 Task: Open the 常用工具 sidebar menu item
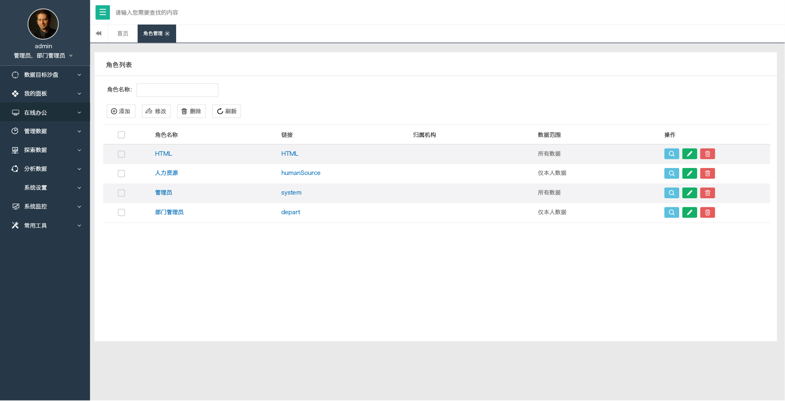(x=45, y=226)
